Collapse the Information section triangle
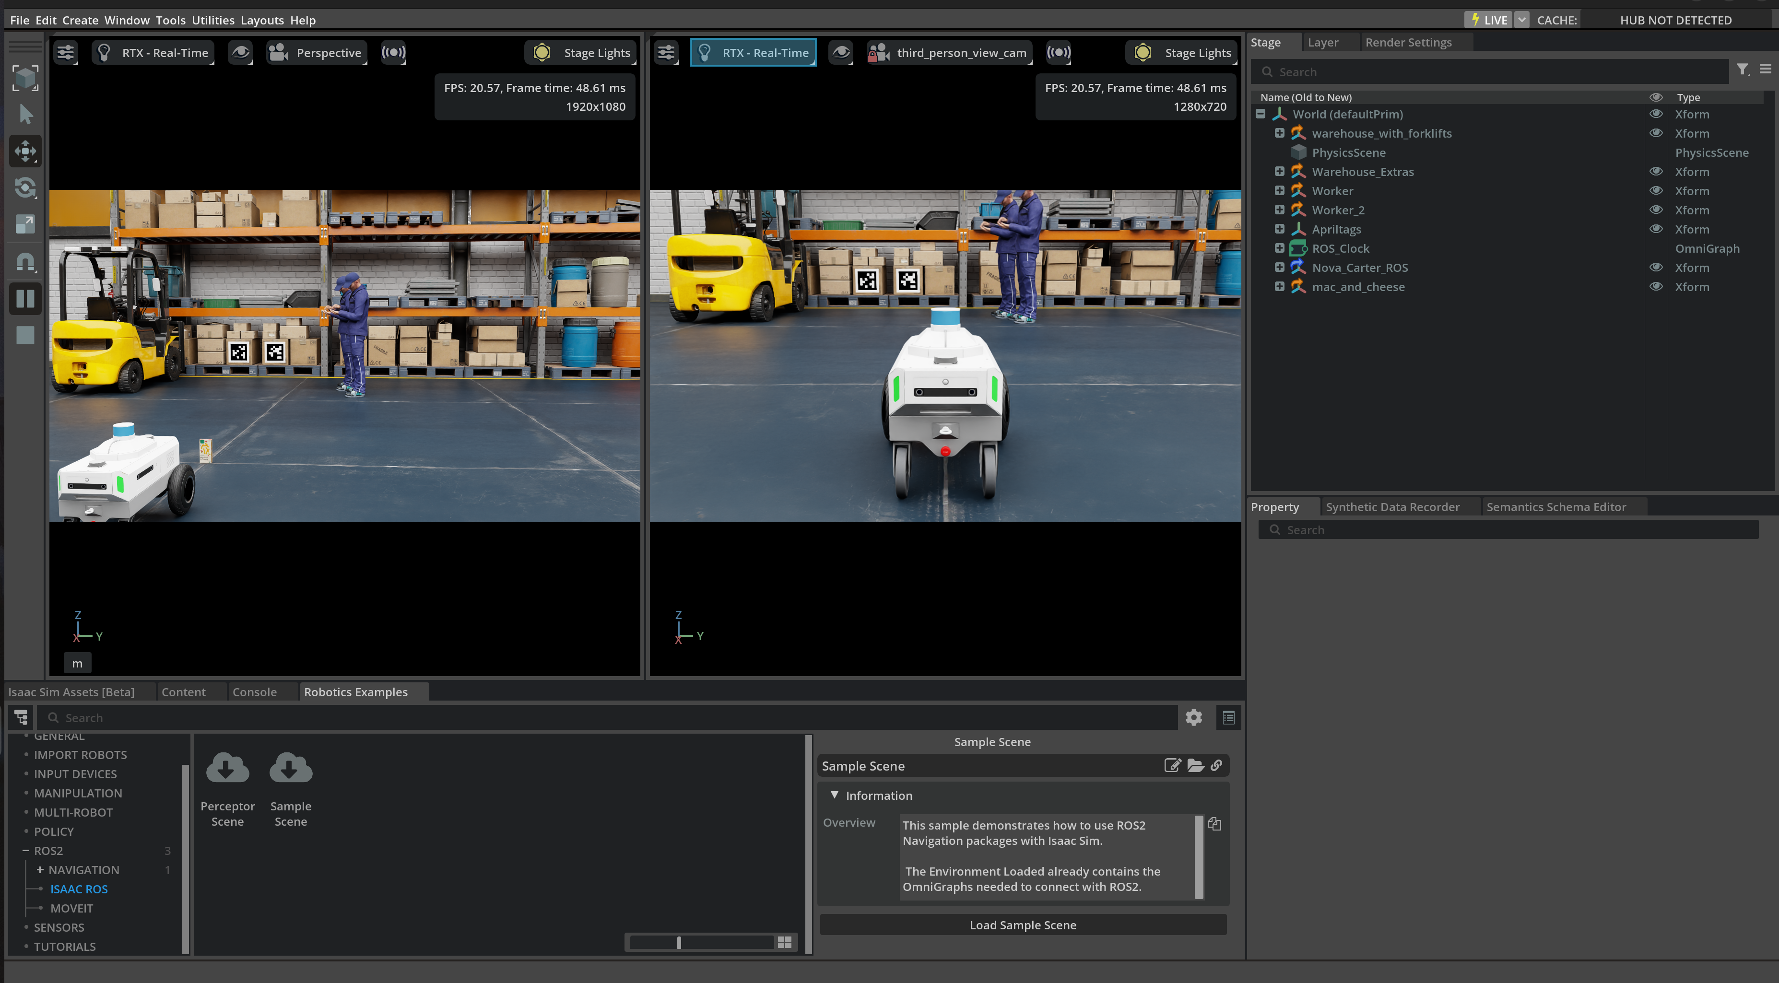 point(834,795)
